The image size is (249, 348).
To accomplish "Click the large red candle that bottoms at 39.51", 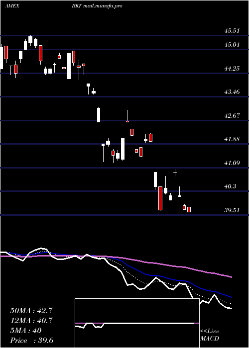I will [x=160, y=198].
